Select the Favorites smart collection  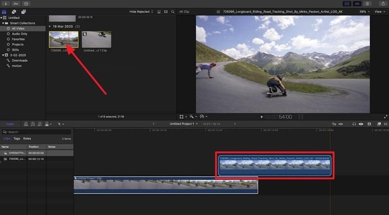point(18,39)
